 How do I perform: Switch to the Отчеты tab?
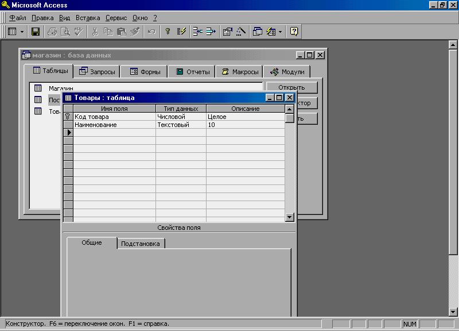(192, 72)
